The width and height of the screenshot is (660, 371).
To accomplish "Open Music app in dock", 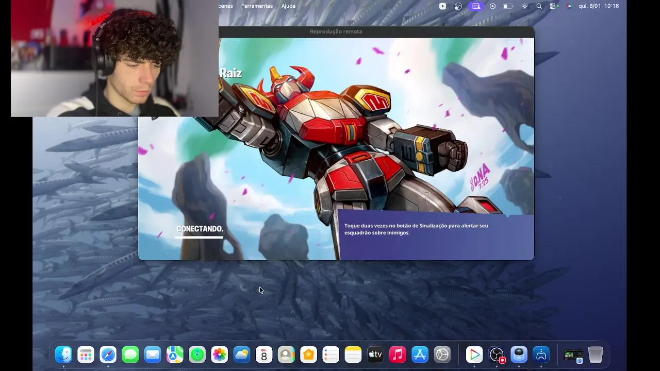I will [398, 355].
